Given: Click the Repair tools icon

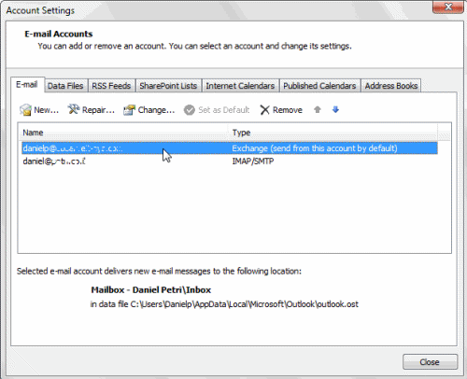Looking at the screenshot, I should [x=74, y=109].
